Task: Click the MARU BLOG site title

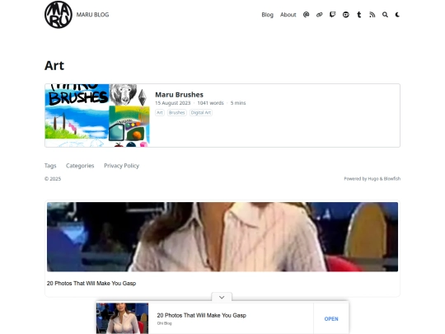Action: pyautogui.click(x=92, y=15)
